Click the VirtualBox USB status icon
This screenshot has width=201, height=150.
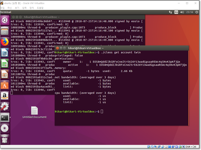tap(163, 147)
